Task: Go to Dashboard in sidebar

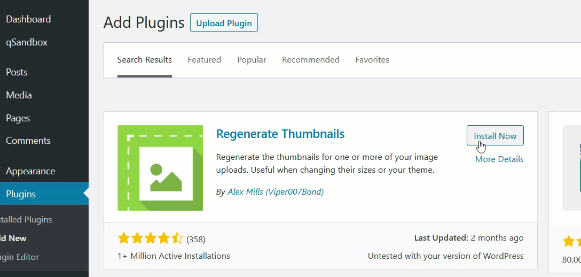Action: tap(28, 19)
